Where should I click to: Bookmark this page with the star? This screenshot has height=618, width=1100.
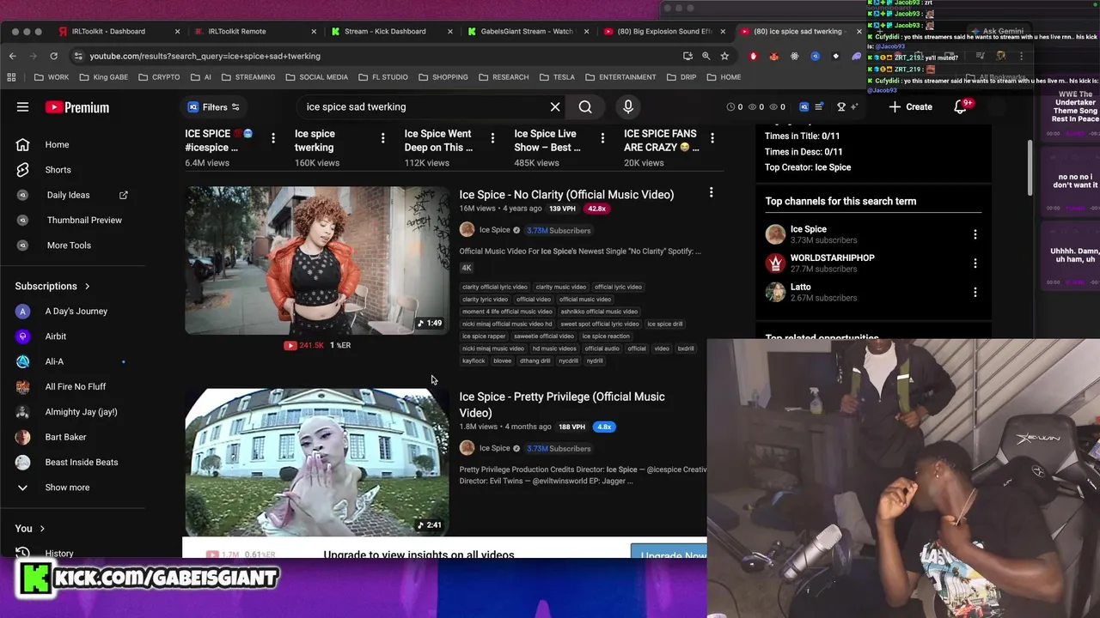pyautogui.click(x=724, y=56)
